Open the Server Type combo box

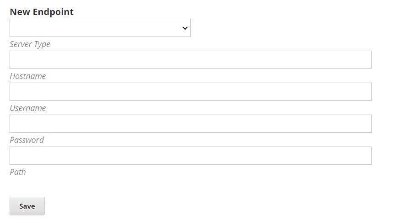pos(100,28)
